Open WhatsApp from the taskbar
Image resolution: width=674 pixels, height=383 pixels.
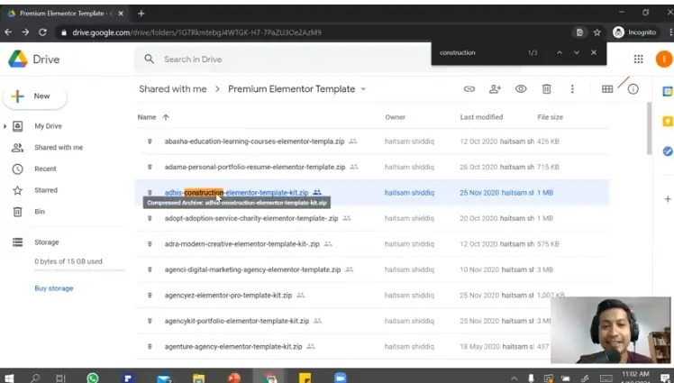tap(93, 378)
